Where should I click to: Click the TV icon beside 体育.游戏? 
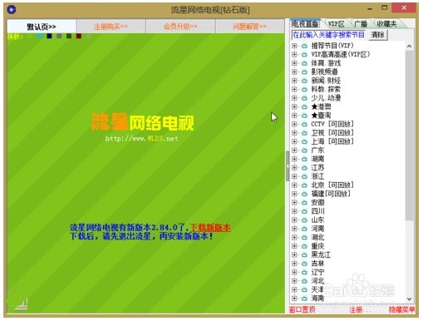(x=304, y=63)
